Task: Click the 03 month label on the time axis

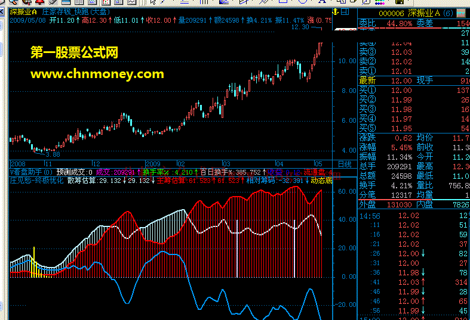Action: tap(226, 164)
